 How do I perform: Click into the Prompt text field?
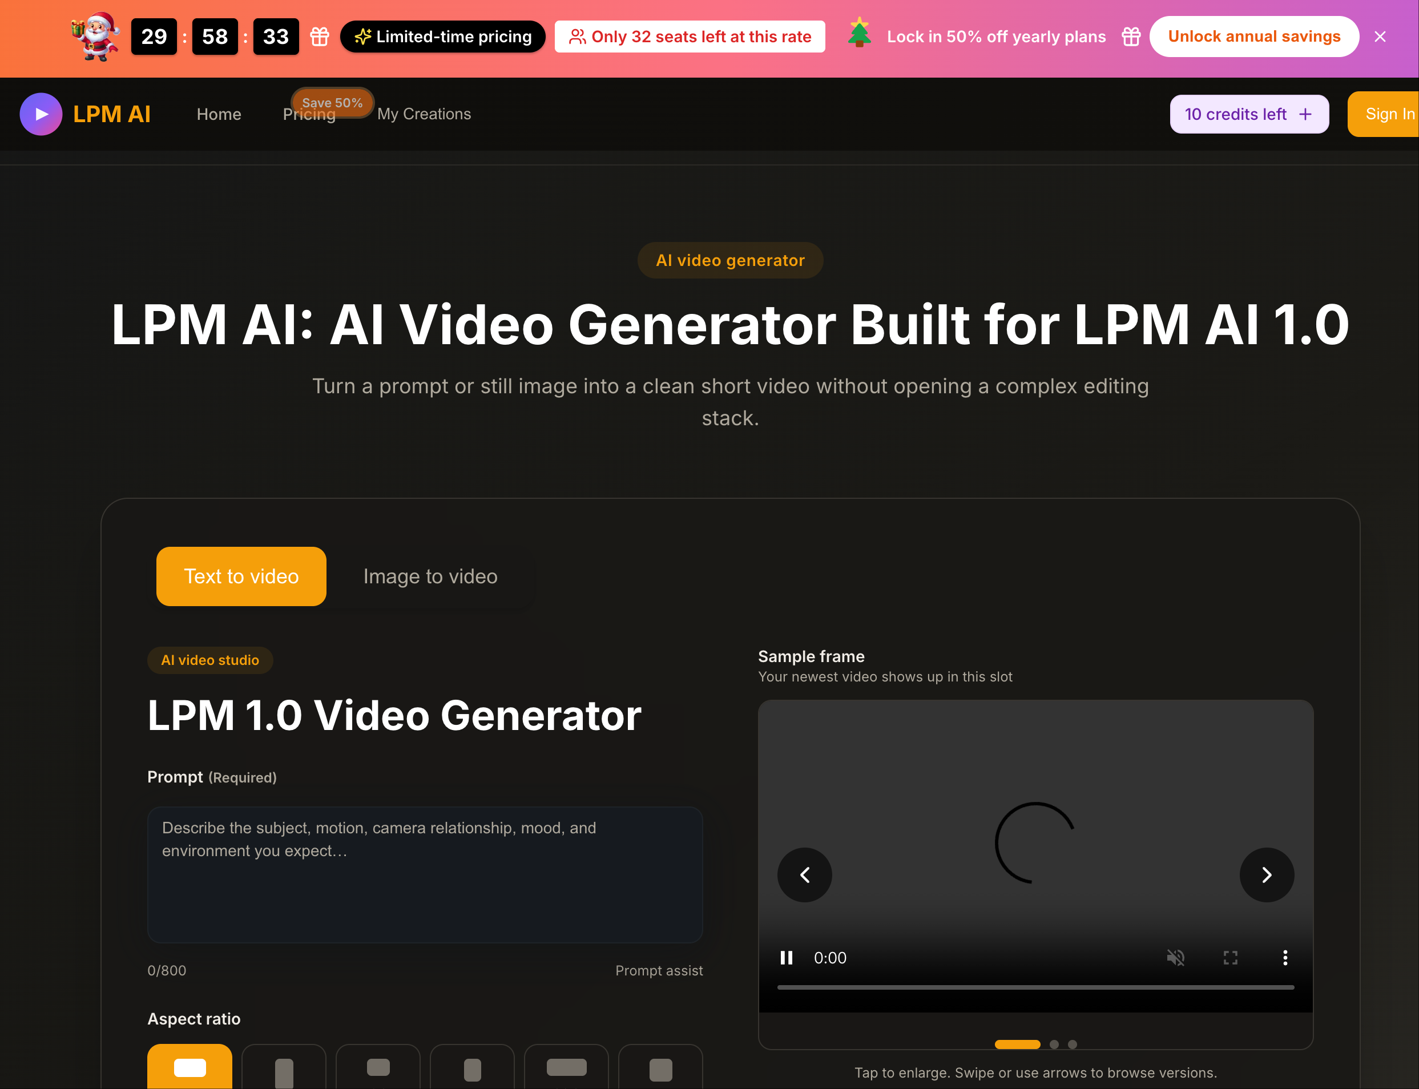point(425,874)
